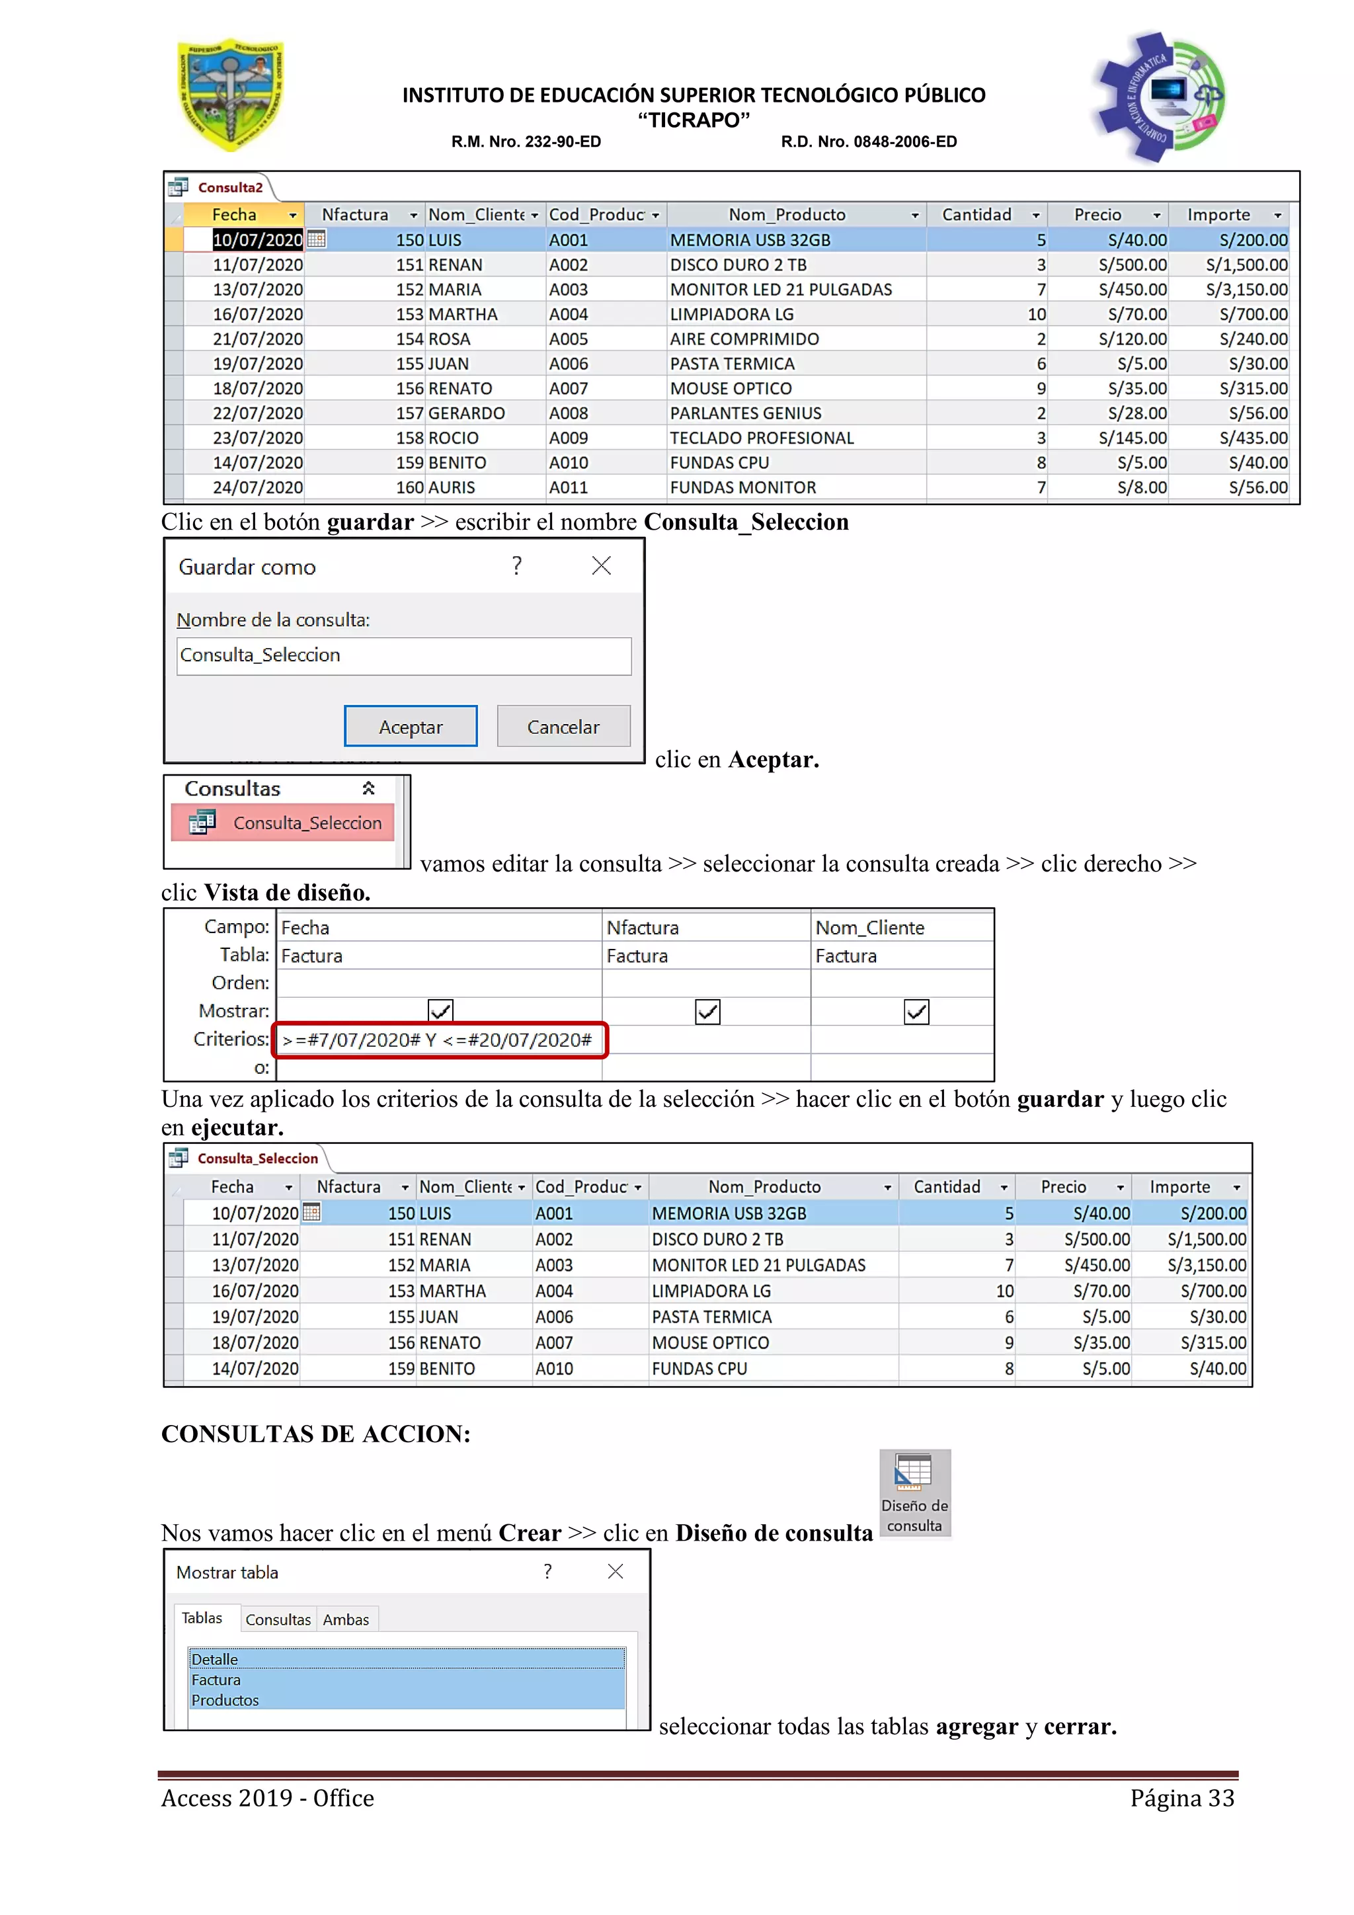Click the query icon on the Consulta2 tab
Screen dimensions: 1354x1915
click(179, 187)
